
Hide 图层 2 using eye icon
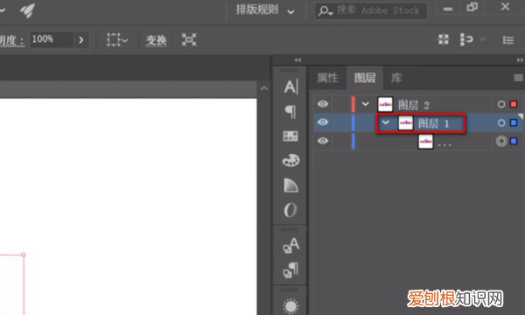(322, 104)
